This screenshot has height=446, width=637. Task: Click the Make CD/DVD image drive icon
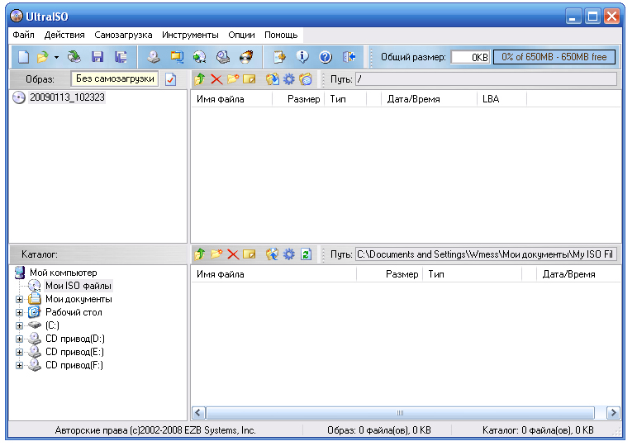[x=153, y=57]
